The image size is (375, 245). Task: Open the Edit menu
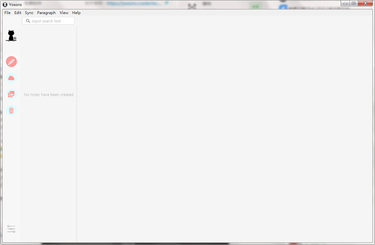(x=18, y=13)
